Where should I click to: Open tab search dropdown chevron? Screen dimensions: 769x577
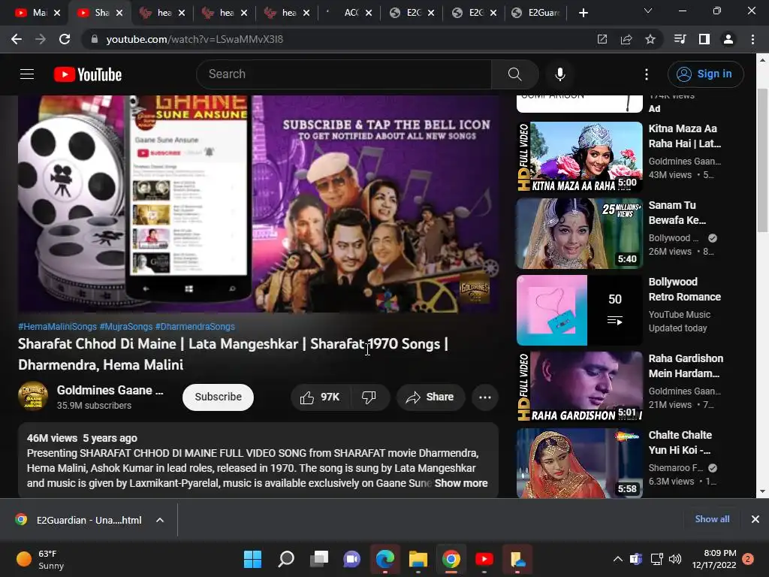tap(648, 11)
